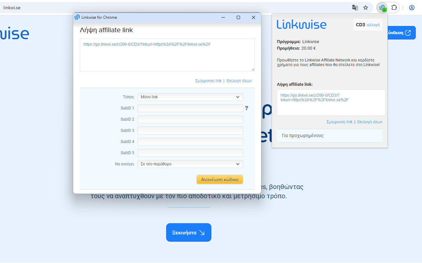The width and height of the screenshot is (422, 263).
Task: Click the SubID 1 help question mark
Action: tap(246, 108)
